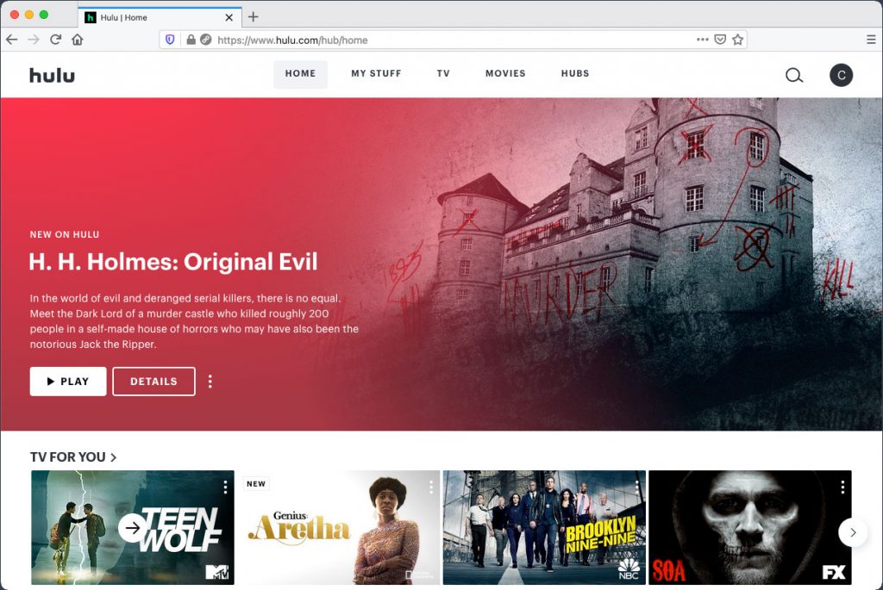883x590 pixels.
Task: Open options menu on SOA card
Action: [x=842, y=488]
